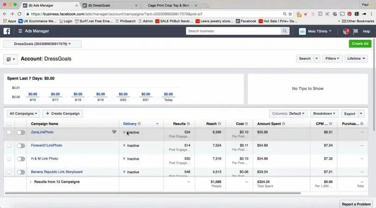Screen dimensions: 376x208
Task: Click the Pinterest extension icon
Action: tap(350, 14)
